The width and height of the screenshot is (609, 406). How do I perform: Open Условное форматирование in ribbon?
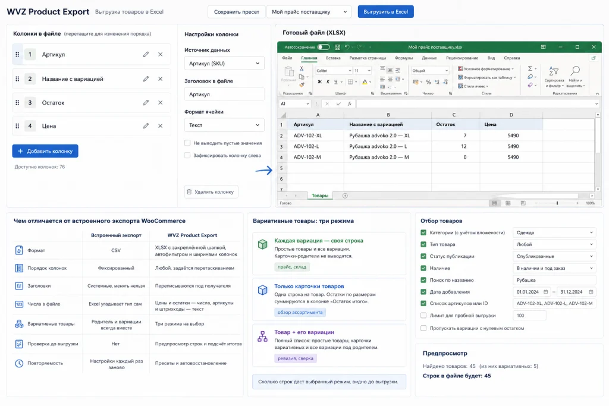485,69
